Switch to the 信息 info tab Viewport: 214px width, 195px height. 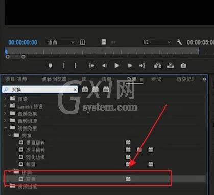point(106,79)
